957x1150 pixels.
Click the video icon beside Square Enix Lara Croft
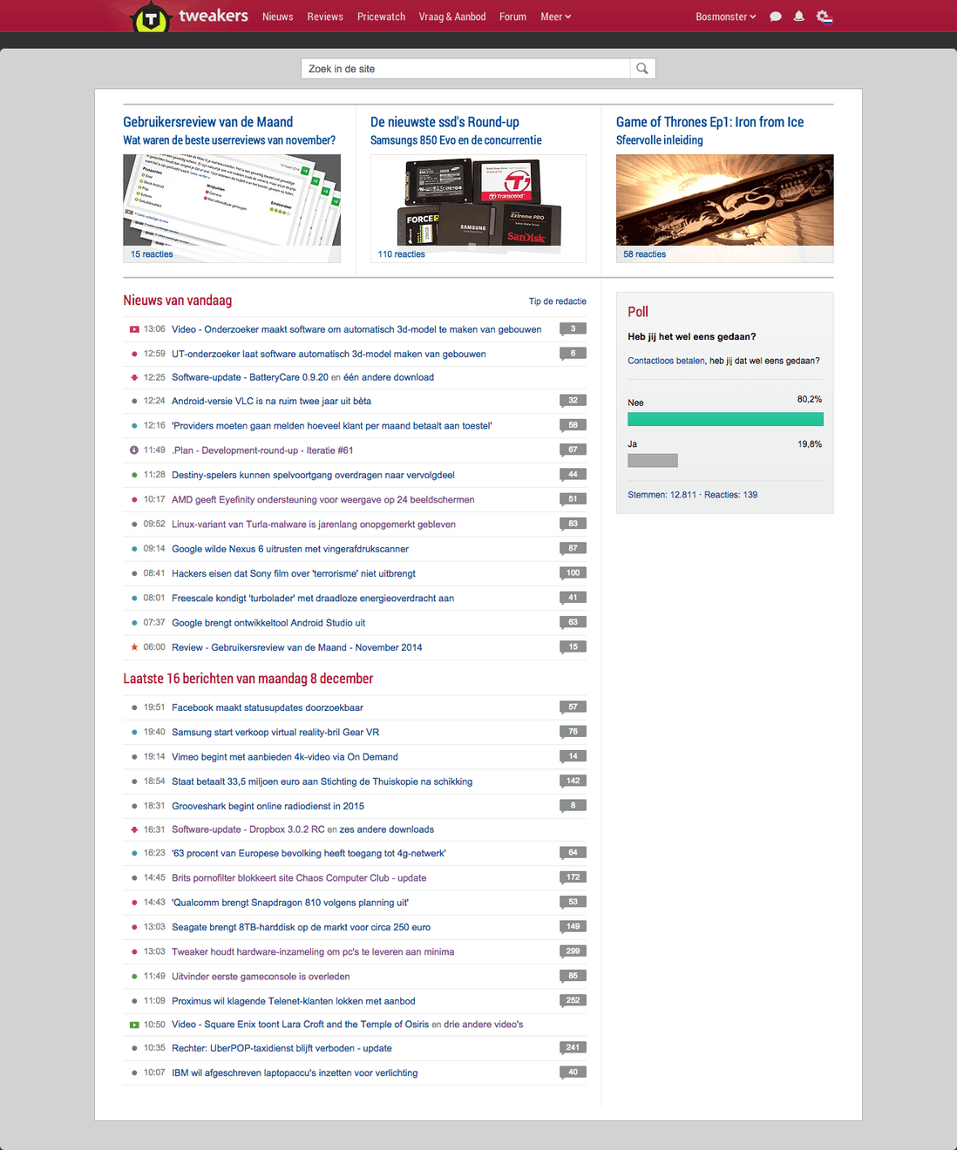[134, 1025]
